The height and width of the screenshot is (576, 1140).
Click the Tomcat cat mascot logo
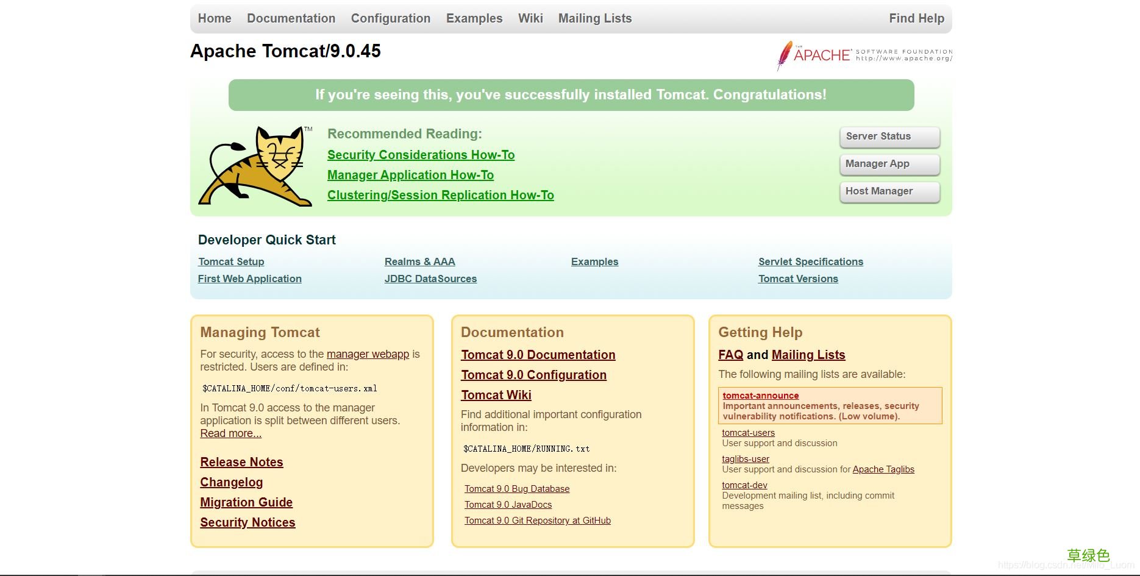click(255, 166)
